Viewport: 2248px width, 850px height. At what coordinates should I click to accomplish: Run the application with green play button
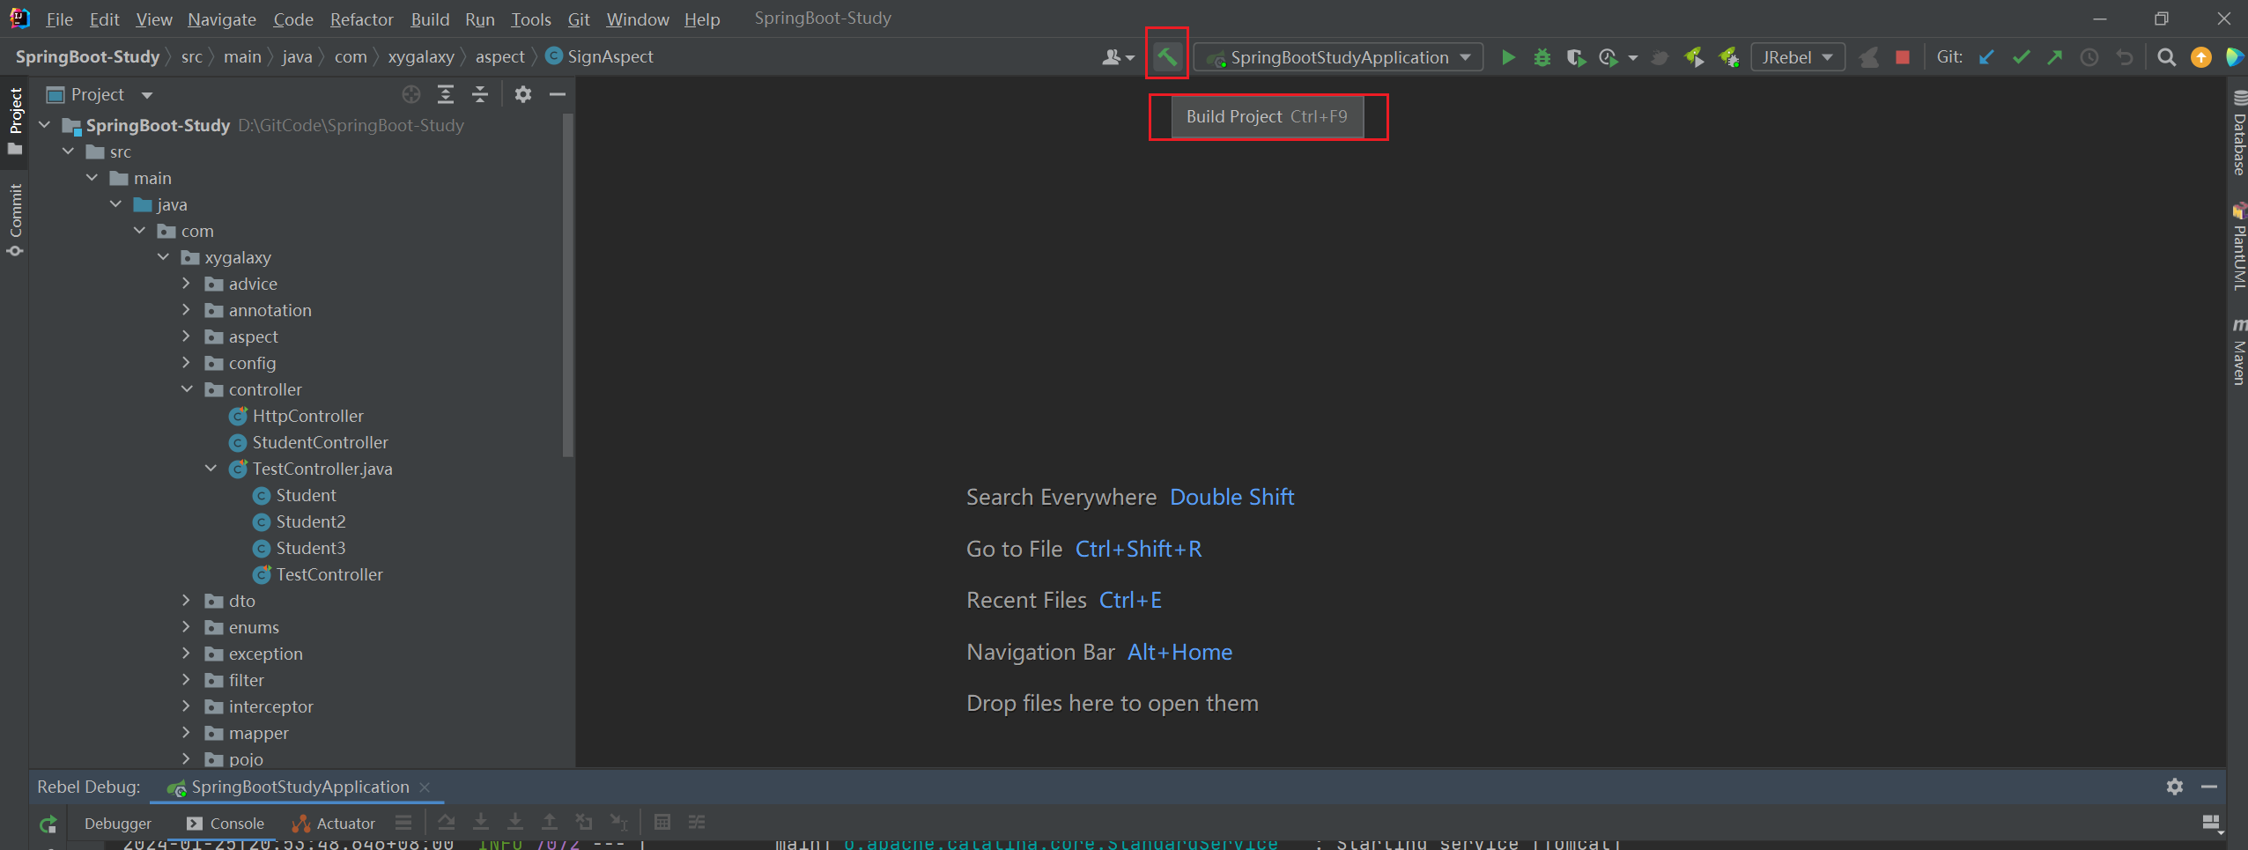coord(1508,57)
